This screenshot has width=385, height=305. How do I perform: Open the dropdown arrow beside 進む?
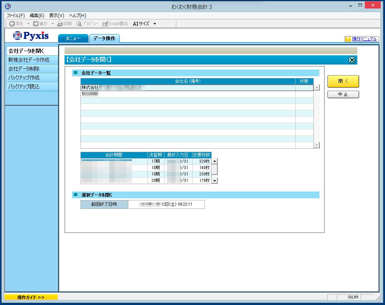click(52, 24)
